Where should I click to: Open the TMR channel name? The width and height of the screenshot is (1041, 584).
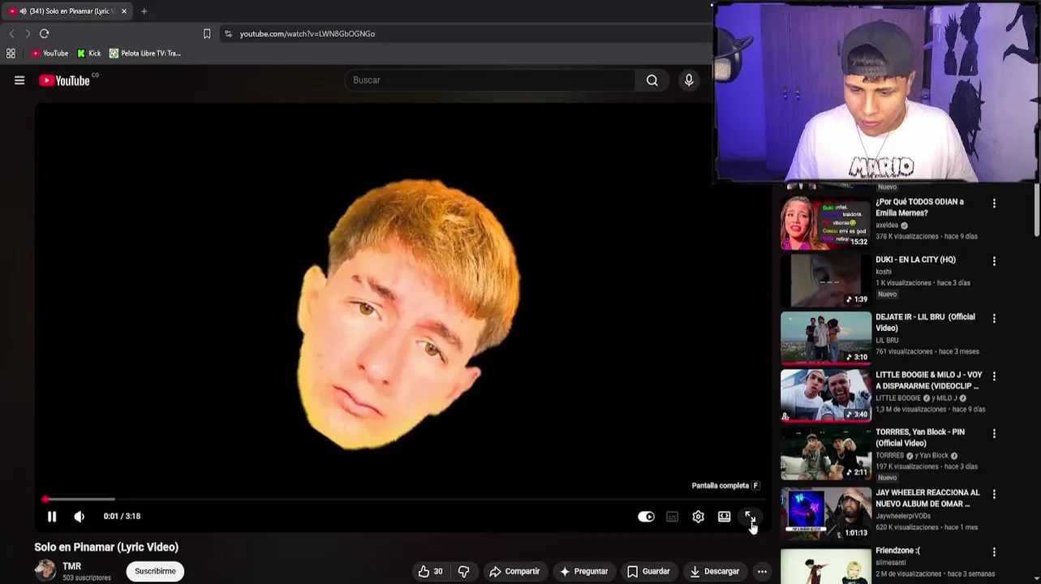point(72,566)
